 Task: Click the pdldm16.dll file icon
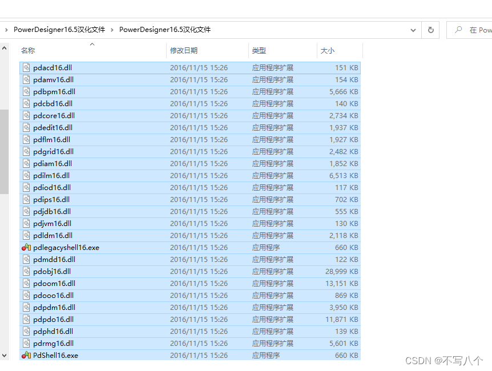pyautogui.click(x=26, y=235)
